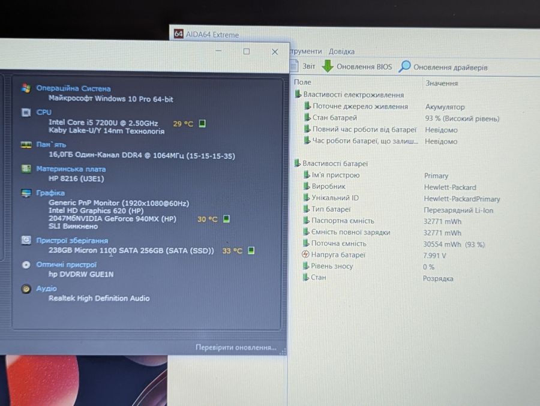Close the system info window
Viewport: 540px width, 406px height.
[x=275, y=52]
